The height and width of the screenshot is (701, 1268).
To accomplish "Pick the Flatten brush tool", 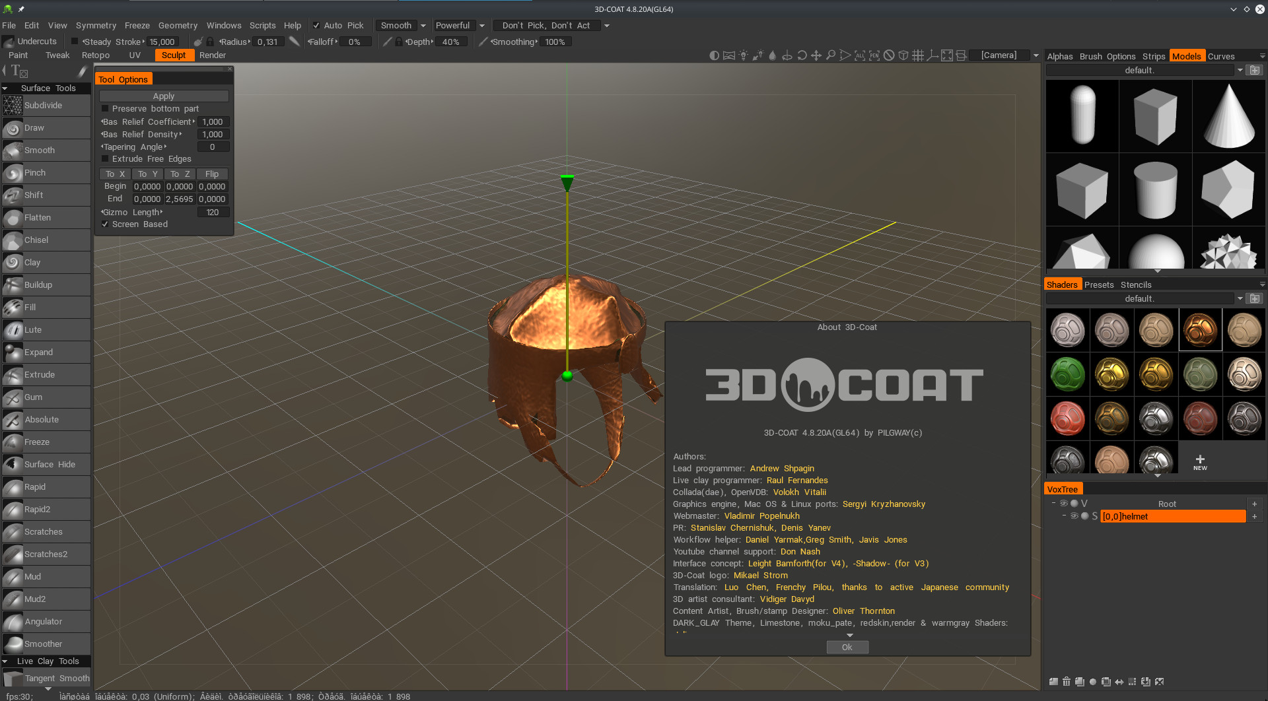I will (x=46, y=218).
